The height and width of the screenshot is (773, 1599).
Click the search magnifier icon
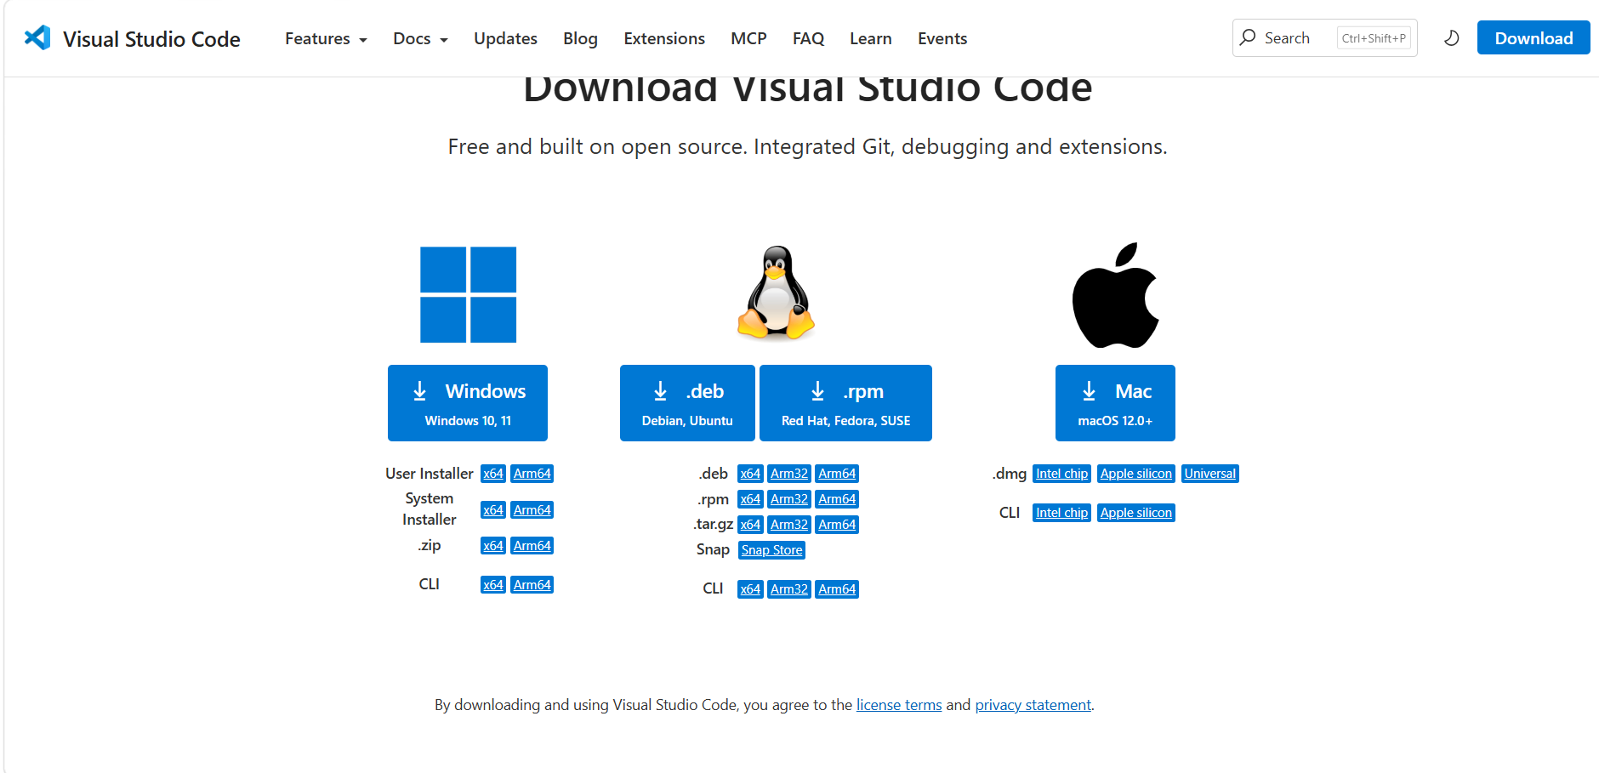click(1248, 37)
